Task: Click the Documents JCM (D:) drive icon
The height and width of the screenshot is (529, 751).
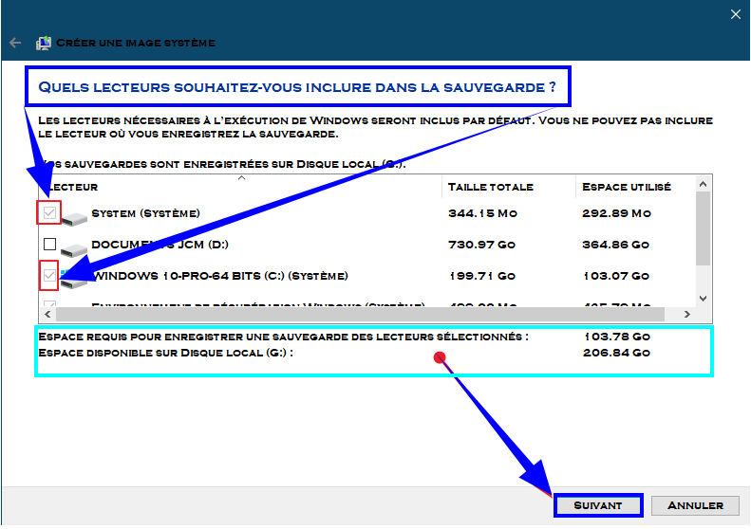Action: tap(74, 246)
